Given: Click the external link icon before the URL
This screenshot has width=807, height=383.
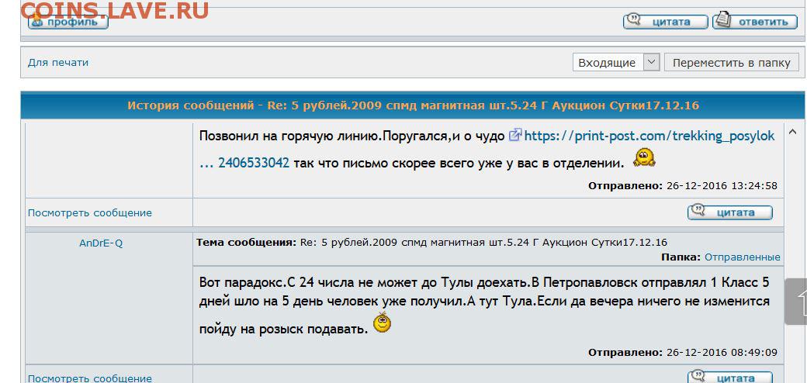Looking at the screenshot, I should pyautogui.click(x=514, y=135).
